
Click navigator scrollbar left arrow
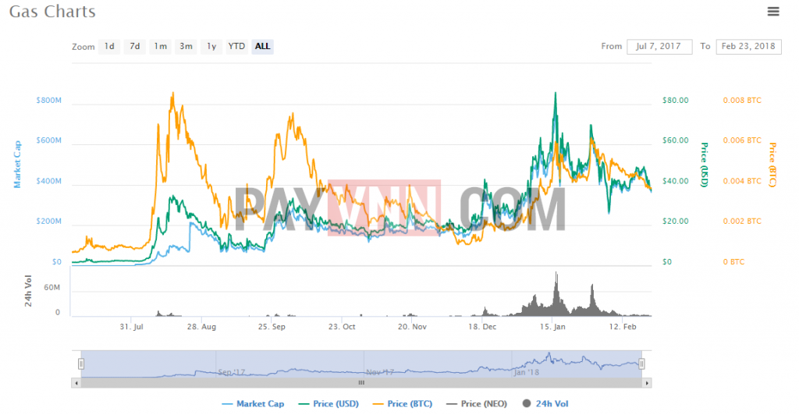tap(76, 383)
